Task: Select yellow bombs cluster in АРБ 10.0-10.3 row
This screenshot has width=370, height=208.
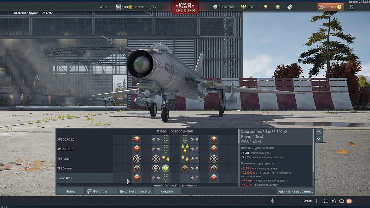Action: coord(185,149)
